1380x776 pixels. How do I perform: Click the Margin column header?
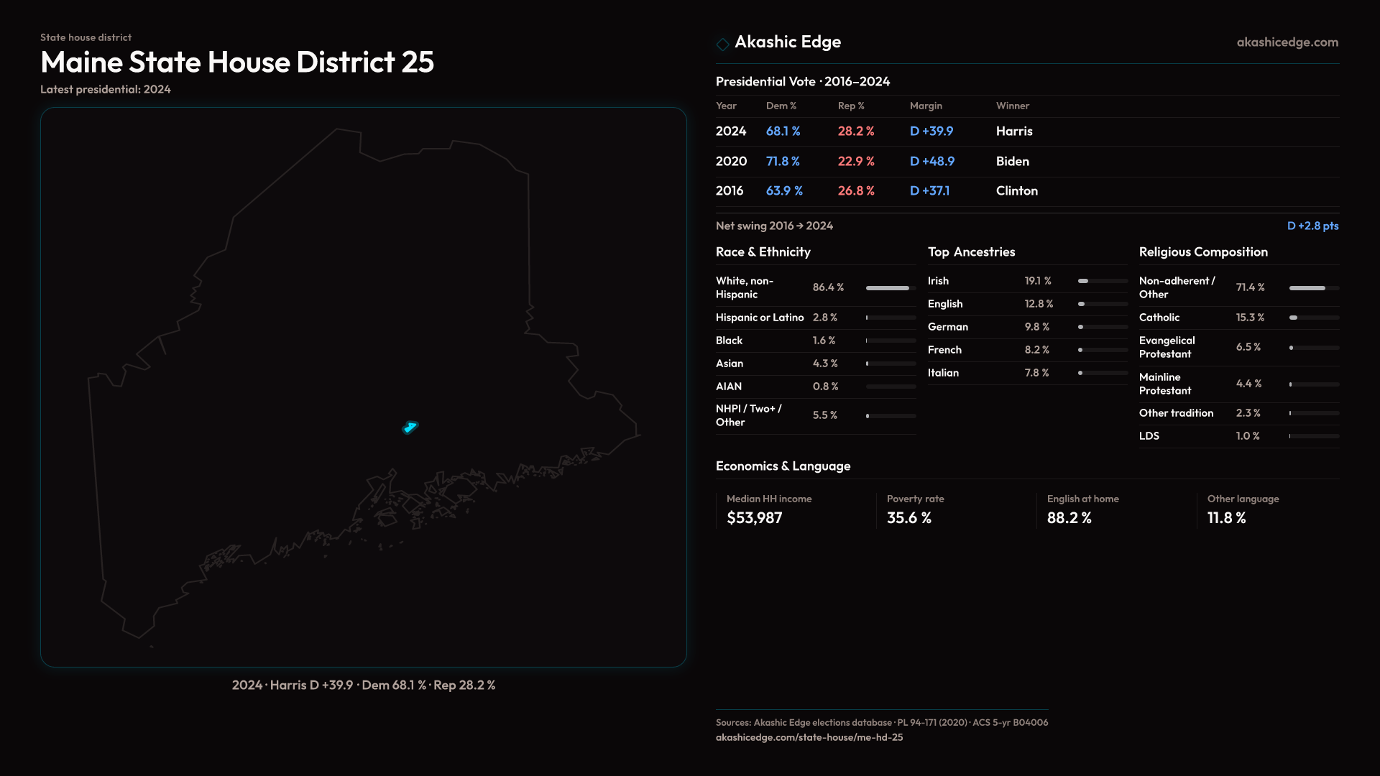pyautogui.click(x=926, y=106)
